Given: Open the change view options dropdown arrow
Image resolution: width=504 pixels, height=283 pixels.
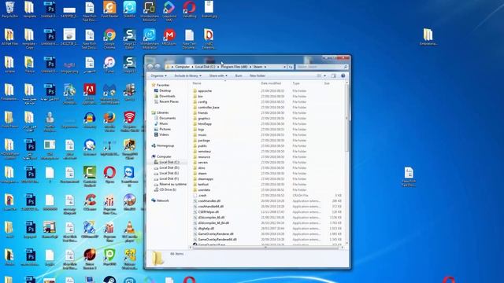Looking at the screenshot, I should 324,75.
